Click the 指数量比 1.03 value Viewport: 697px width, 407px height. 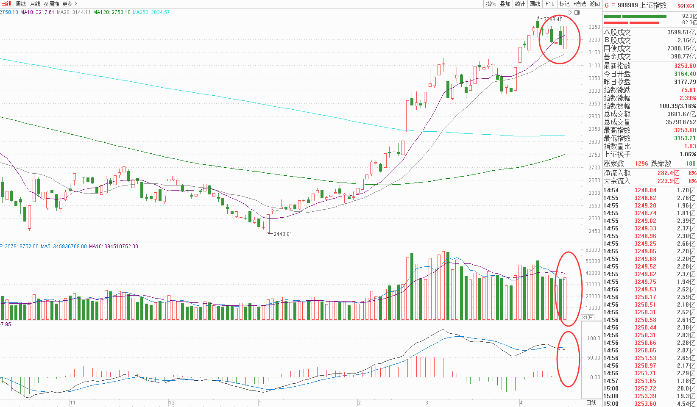click(x=690, y=146)
